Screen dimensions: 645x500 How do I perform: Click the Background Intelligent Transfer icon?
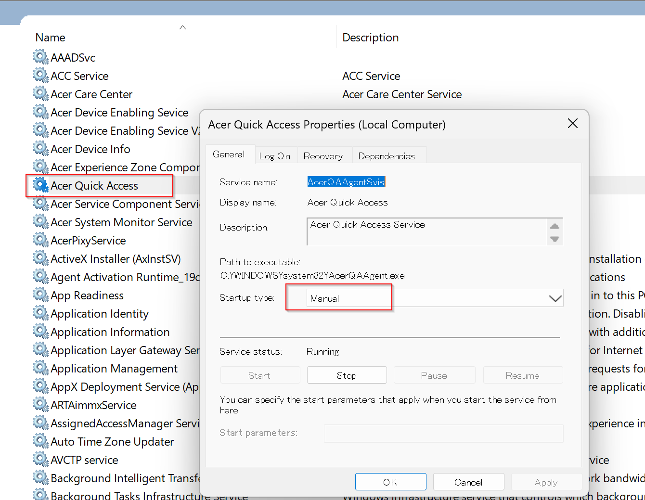coord(41,477)
